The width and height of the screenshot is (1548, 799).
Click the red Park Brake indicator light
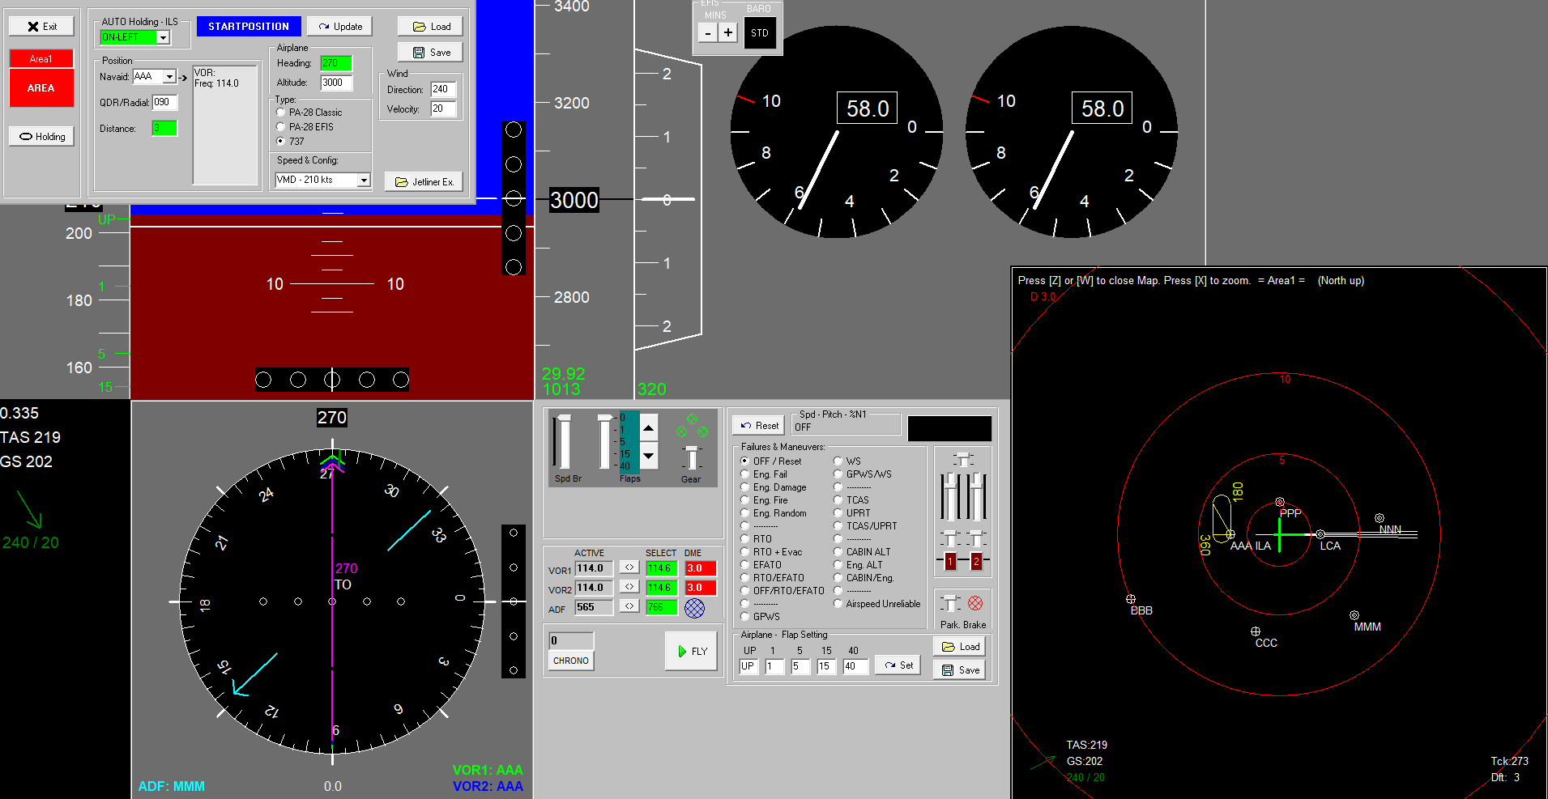tap(975, 603)
